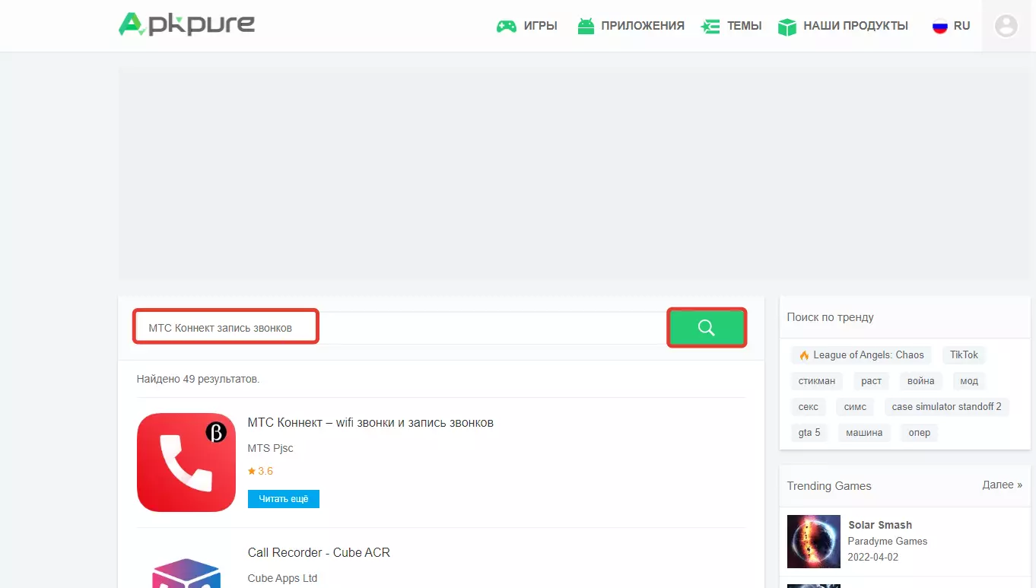The width and height of the screenshot is (1036, 588).
Task: Click the Android robot icon beside ПРИЛОЖЕНИЯ
Action: (x=586, y=26)
